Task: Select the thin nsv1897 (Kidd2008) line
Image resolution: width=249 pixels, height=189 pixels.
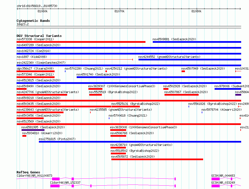Action: 75,60
